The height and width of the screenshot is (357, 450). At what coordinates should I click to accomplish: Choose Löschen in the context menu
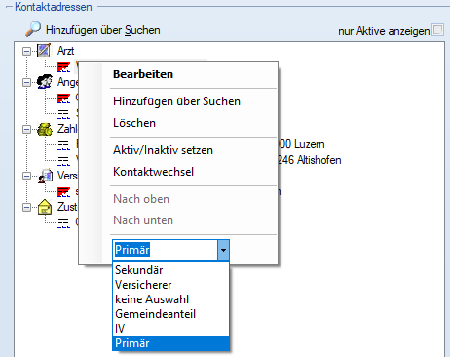pyautogui.click(x=134, y=123)
